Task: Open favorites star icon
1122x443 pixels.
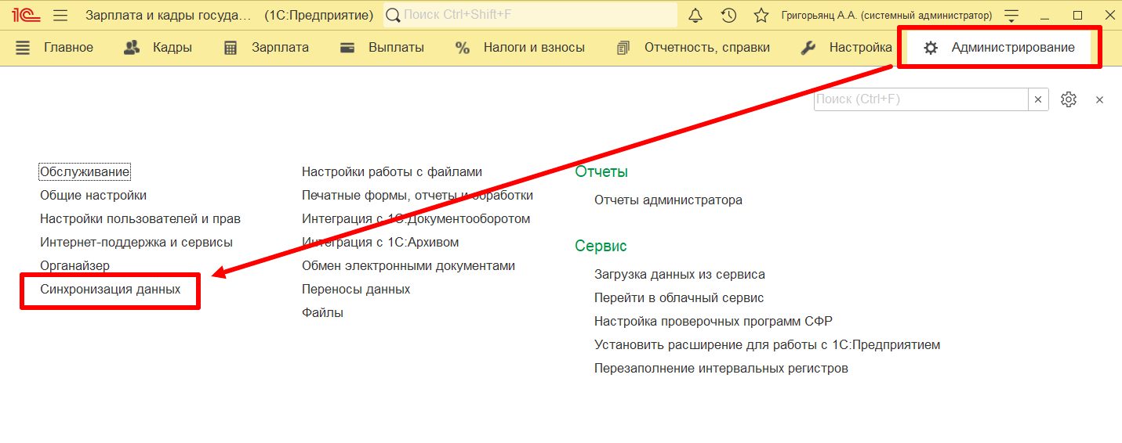Action: click(x=761, y=15)
